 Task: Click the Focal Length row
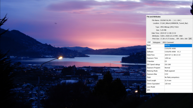coord(169,81)
